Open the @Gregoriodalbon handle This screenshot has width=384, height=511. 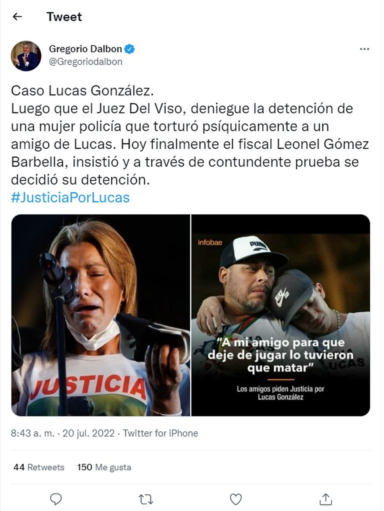click(85, 62)
